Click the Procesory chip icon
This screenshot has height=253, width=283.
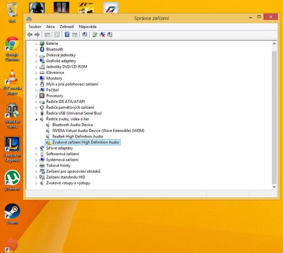(42, 96)
